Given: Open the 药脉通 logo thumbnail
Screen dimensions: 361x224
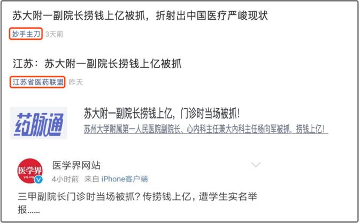Looking at the screenshot, I should (39, 123).
